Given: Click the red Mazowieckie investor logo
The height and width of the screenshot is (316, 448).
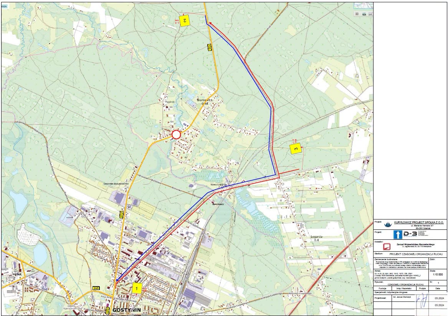Looking at the screenshot, I should (387, 246).
